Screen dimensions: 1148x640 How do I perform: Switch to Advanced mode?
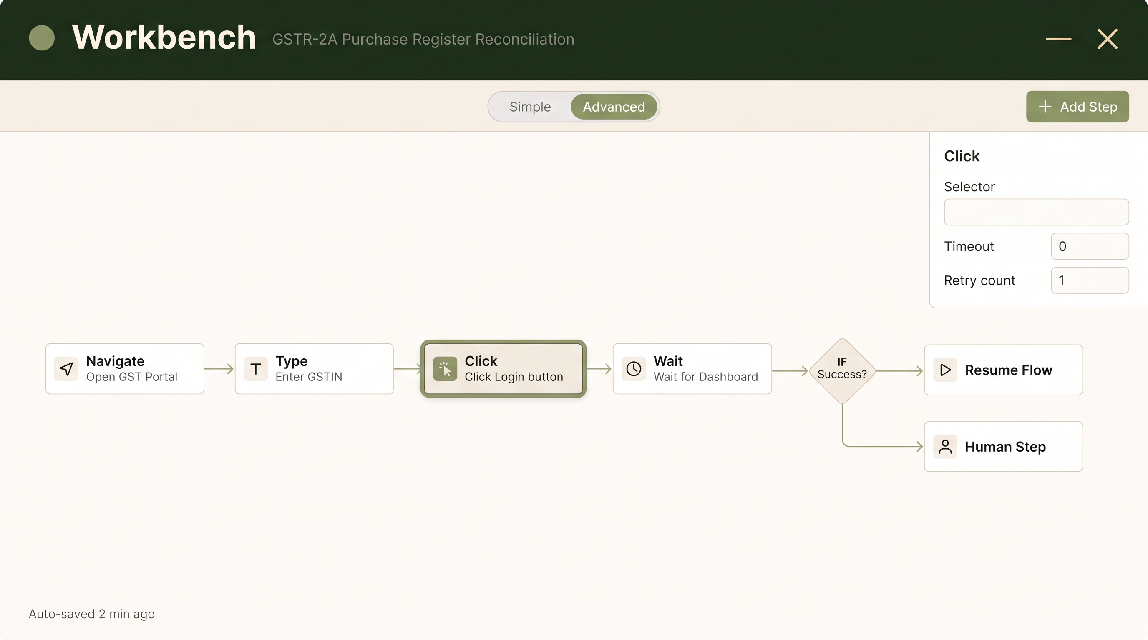[x=614, y=107]
